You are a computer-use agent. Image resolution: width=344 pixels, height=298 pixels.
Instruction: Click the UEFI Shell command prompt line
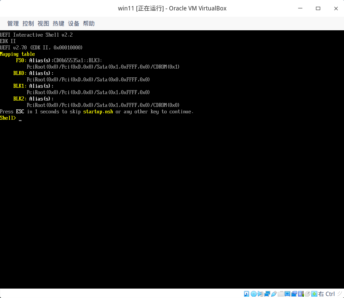tap(10, 118)
